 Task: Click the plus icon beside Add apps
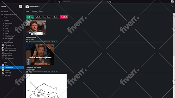click(x=3, y=75)
